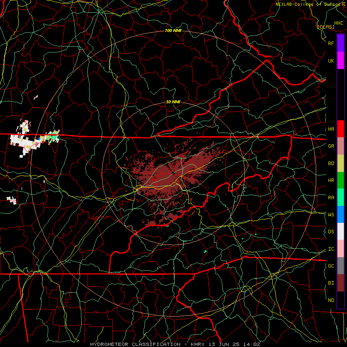Click the BD legend label

331,163
